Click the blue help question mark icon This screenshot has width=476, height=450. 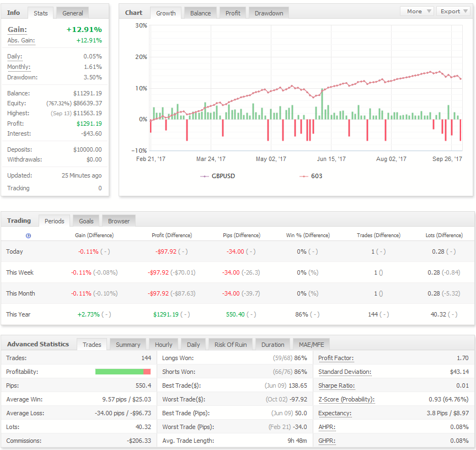click(28, 236)
